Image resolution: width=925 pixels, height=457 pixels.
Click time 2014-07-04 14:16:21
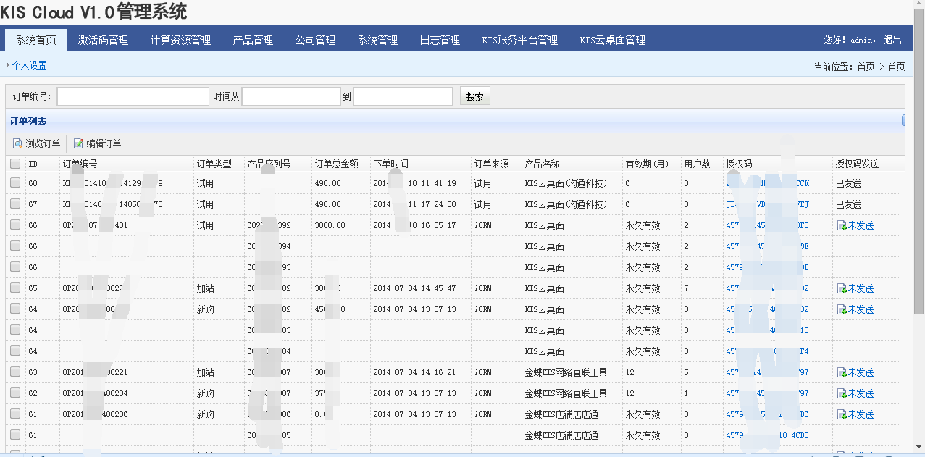(x=414, y=372)
